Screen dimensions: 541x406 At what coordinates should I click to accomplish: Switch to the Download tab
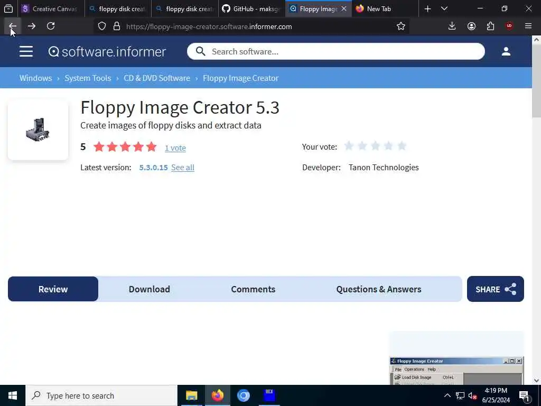click(150, 289)
